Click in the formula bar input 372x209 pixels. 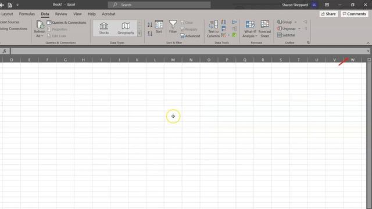point(188,51)
